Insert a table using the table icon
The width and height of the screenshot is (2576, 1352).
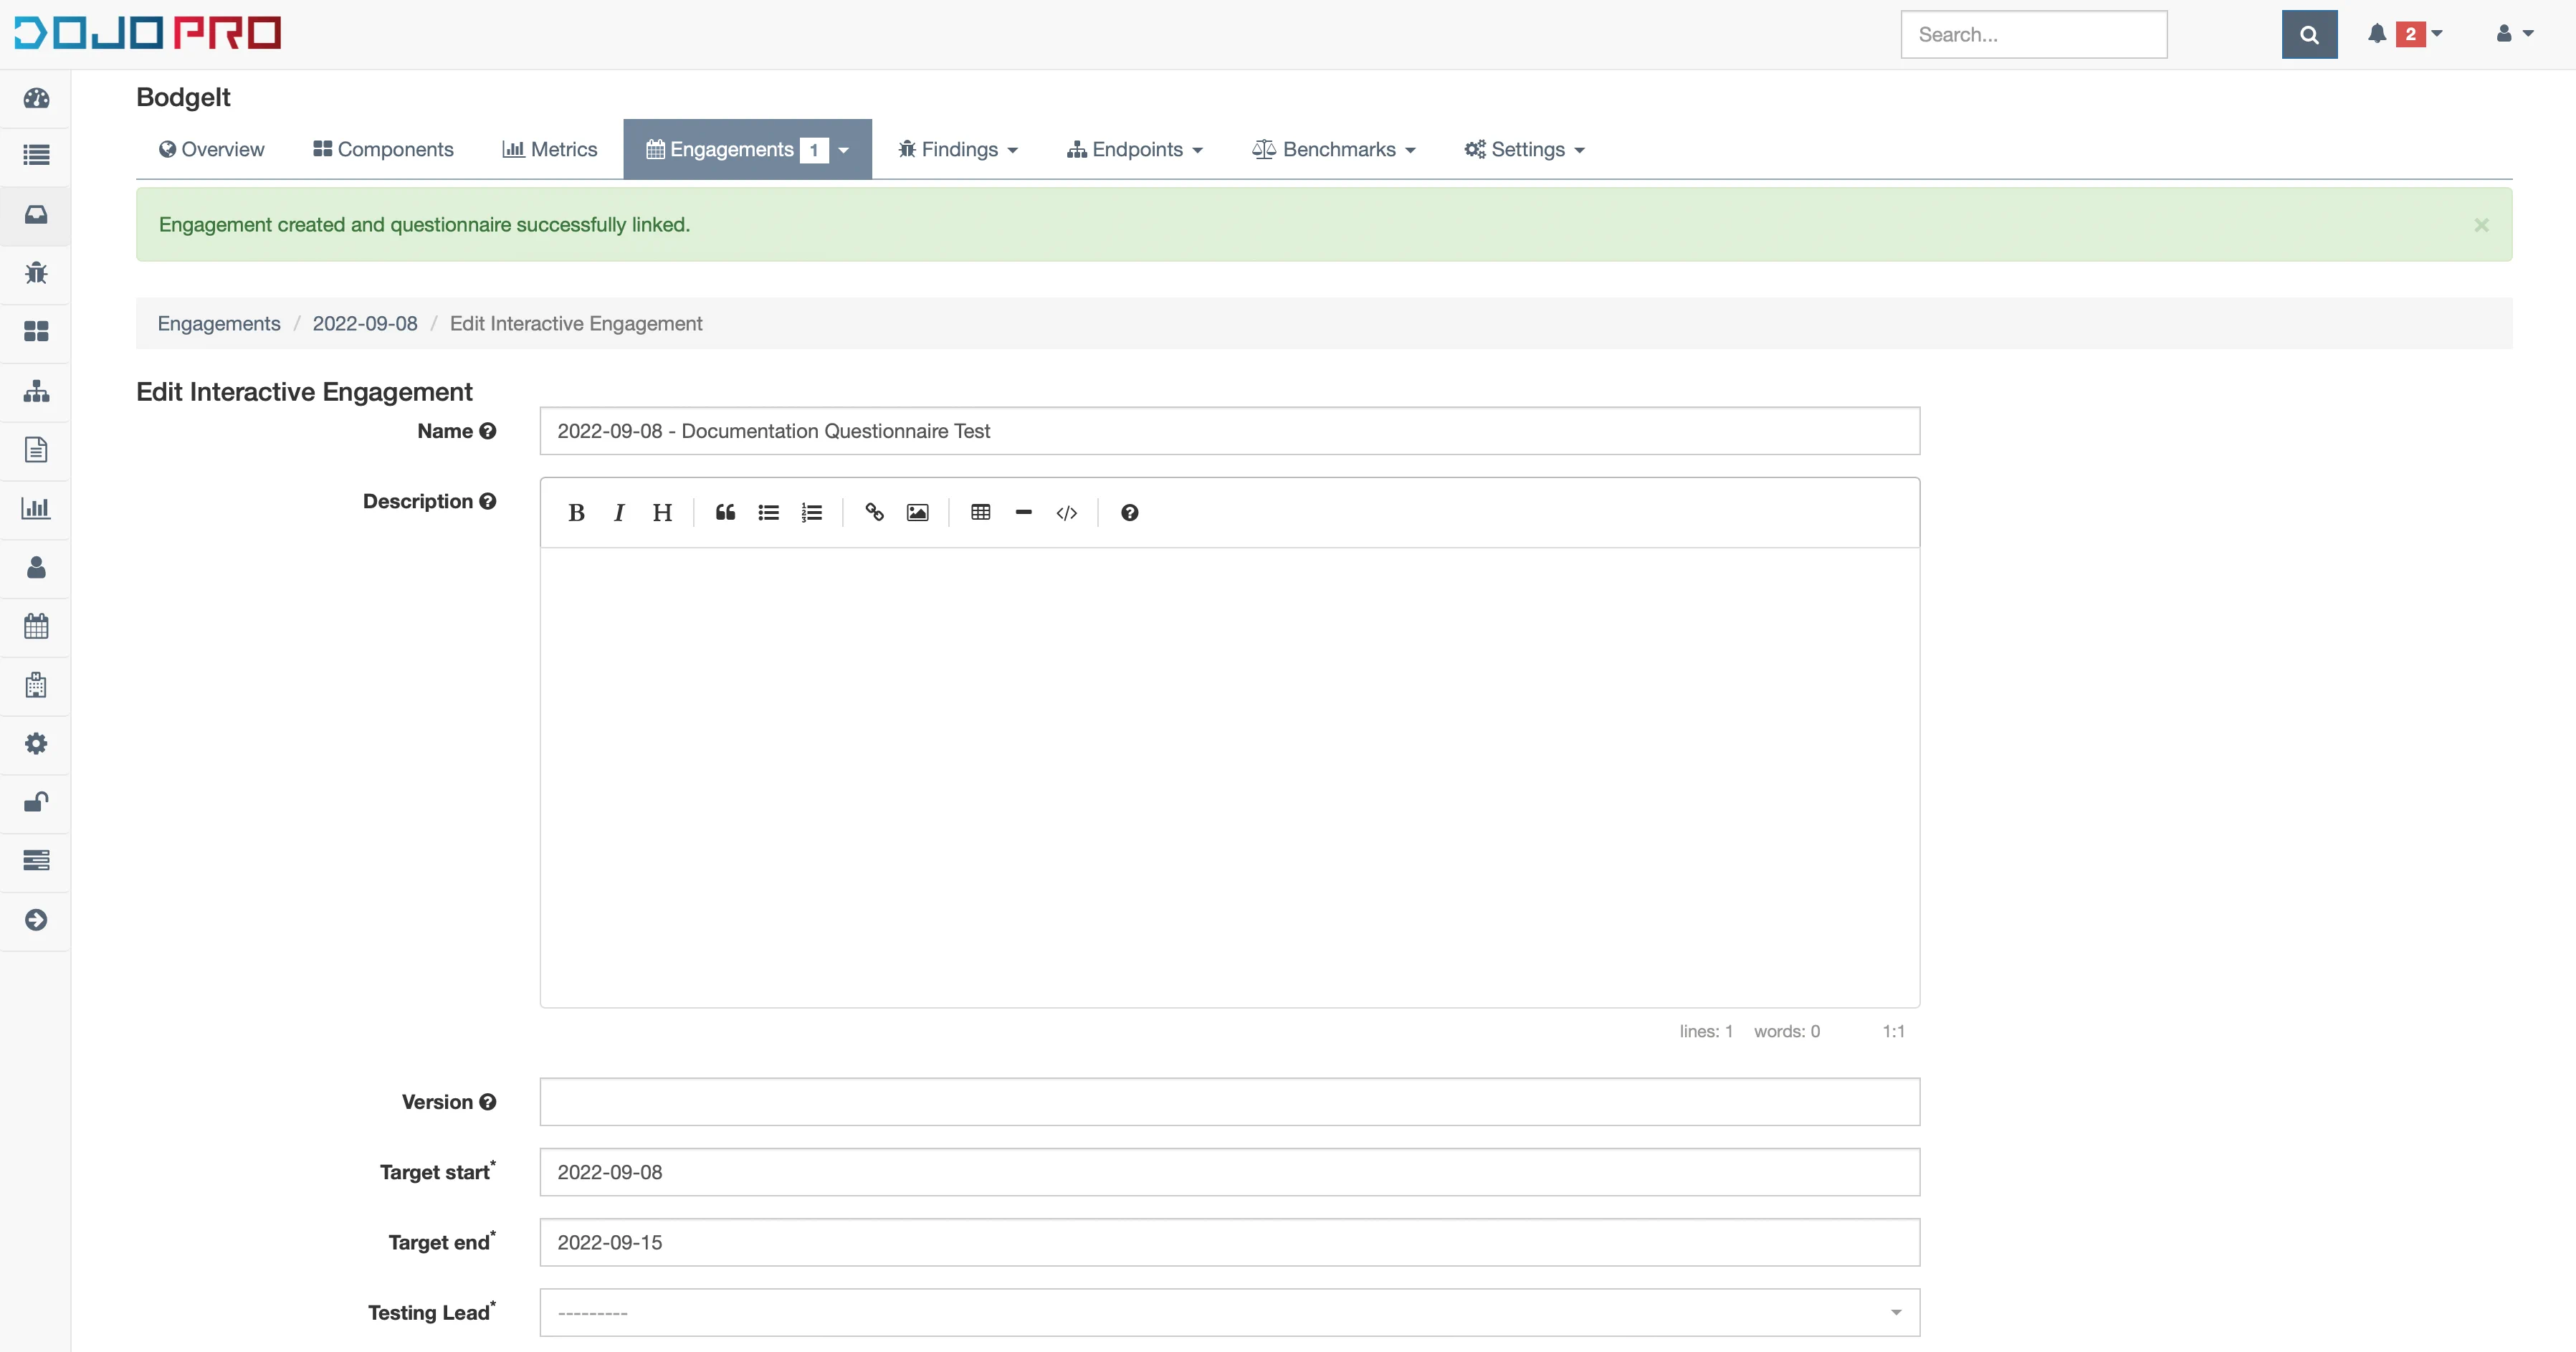[x=980, y=513]
